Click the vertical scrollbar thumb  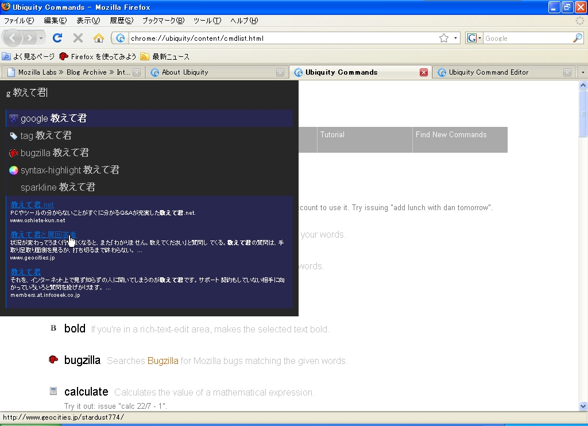(x=583, y=114)
